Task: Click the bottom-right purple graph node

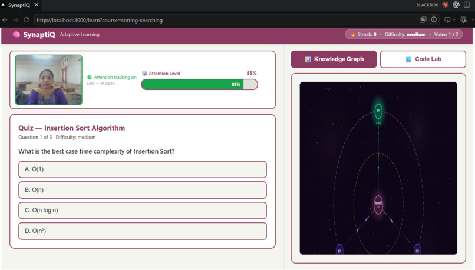Action: pyautogui.click(x=417, y=251)
